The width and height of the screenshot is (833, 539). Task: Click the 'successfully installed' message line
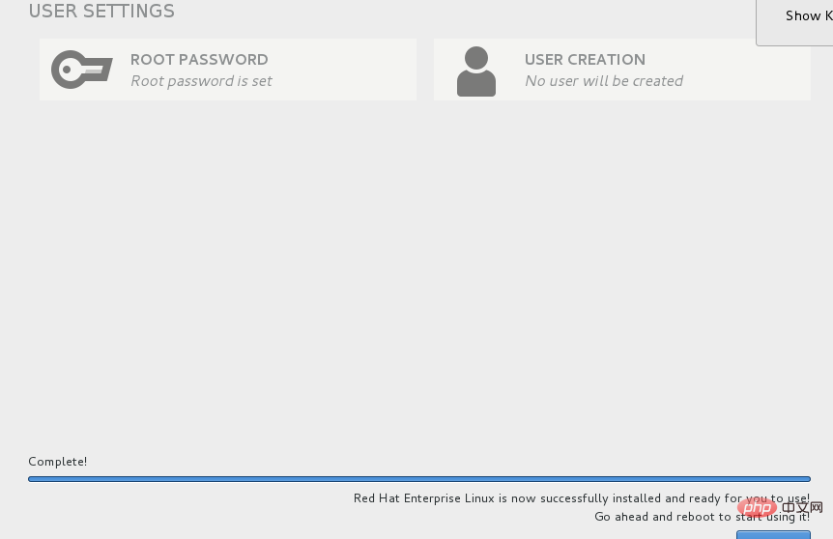coord(581,498)
